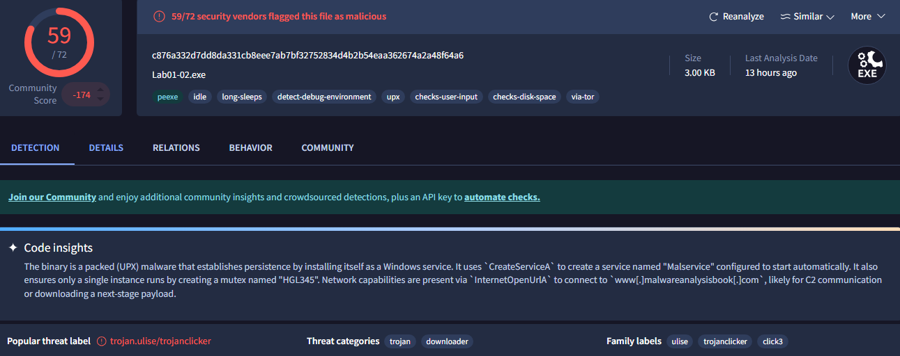Click the malicious alert warning icon

160,16
